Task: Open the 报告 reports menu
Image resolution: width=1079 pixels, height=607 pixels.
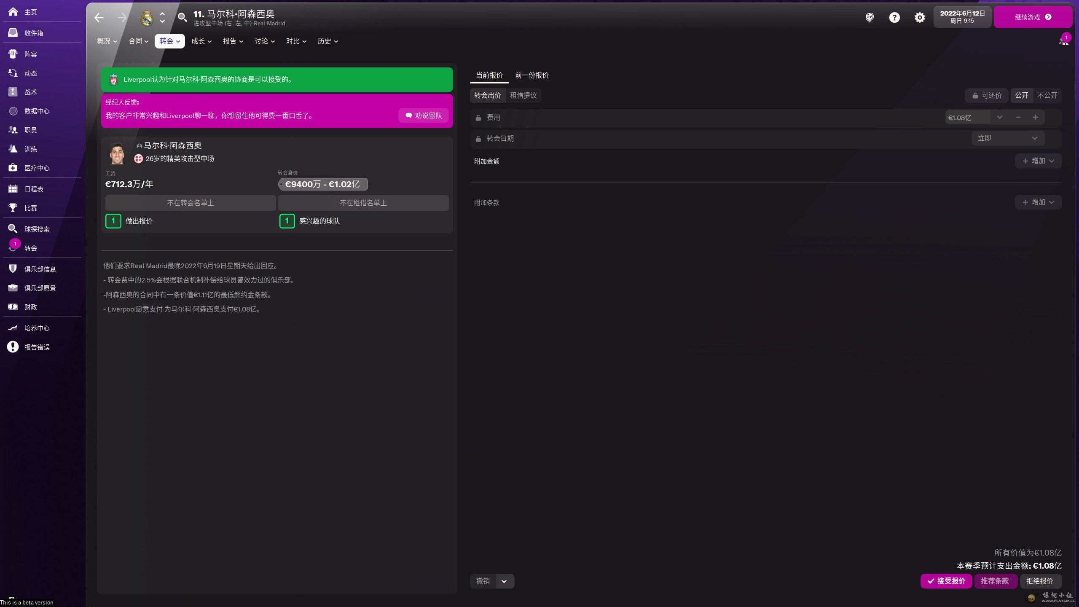Action: (233, 41)
